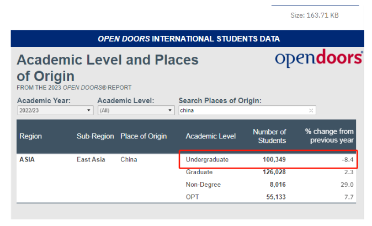Select the % change from previous year header
The height and width of the screenshot is (226, 372).
330,136
